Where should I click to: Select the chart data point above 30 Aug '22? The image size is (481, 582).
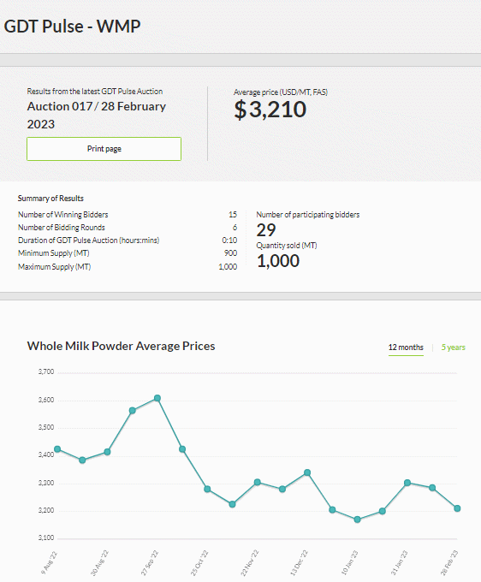pyautogui.click(x=107, y=452)
